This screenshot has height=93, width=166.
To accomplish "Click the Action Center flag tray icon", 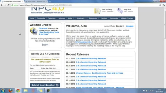I will pyautogui.click(x=144, y=91).
